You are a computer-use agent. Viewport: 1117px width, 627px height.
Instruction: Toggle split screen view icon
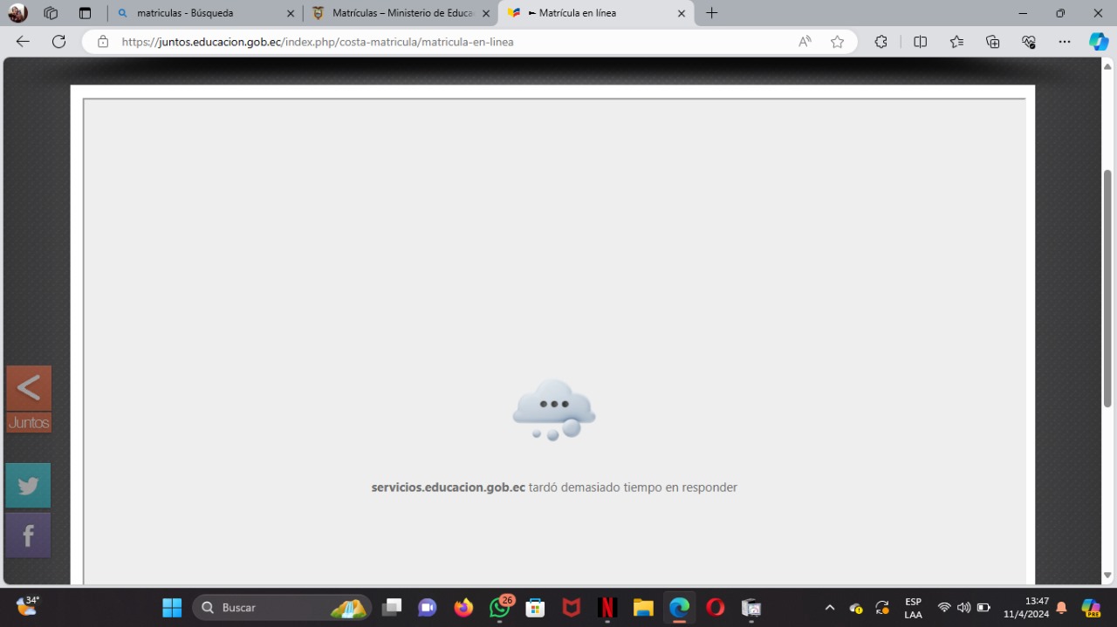[x=920, y=42]
